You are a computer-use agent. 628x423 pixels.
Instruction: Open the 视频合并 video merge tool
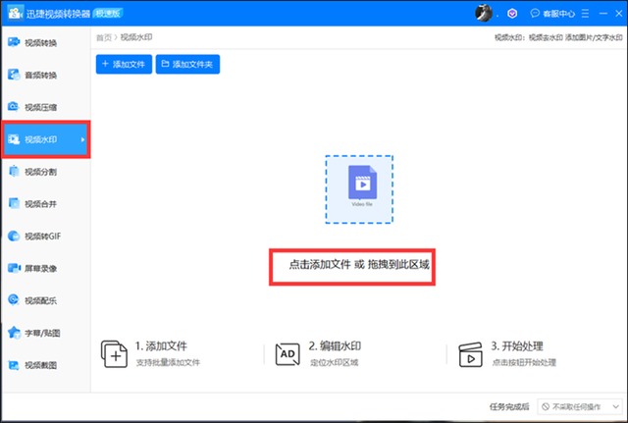click(39, 204)
